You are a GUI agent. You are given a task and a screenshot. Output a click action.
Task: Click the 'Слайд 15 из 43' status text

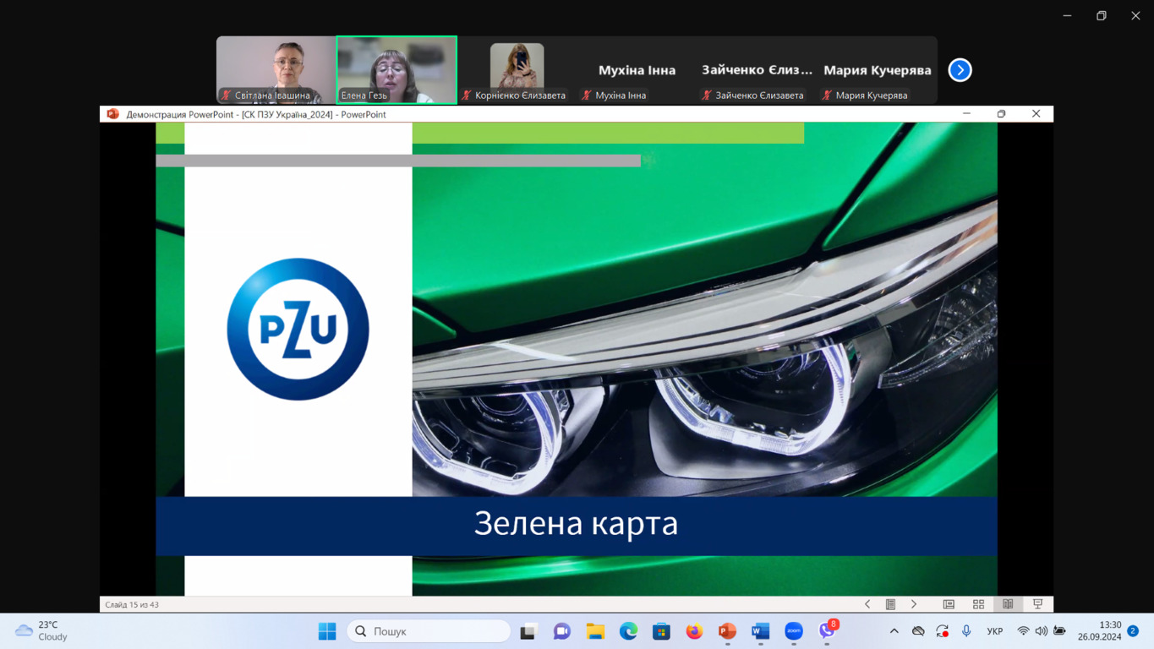point(132,605)
